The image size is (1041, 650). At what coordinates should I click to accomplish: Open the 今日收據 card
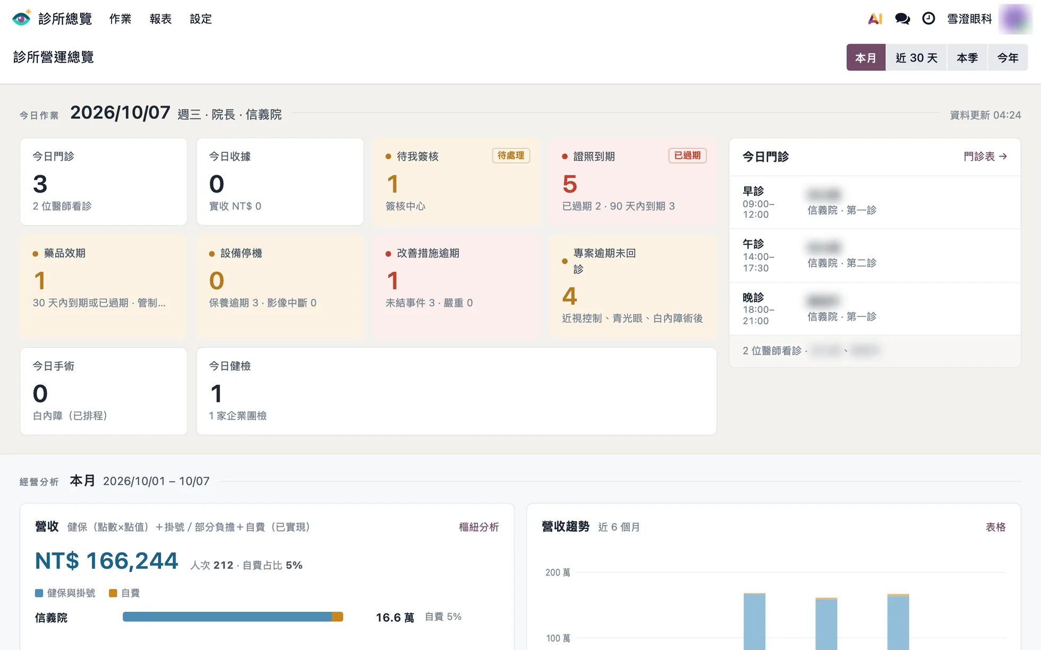pos(280,181)
